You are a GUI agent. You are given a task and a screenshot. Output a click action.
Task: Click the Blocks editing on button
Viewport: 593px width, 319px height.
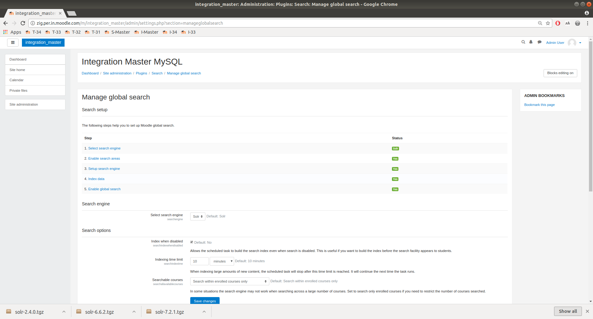(x=560, y=73)
